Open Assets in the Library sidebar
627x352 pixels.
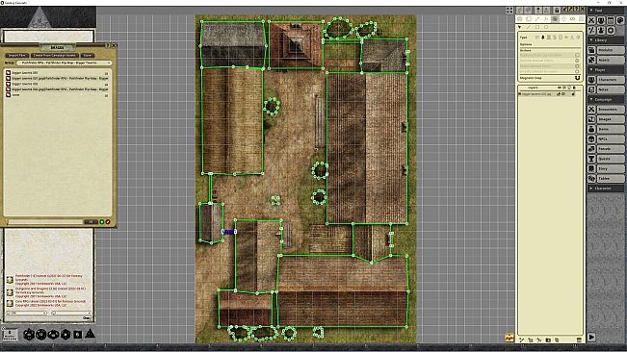tap(611, 60)
